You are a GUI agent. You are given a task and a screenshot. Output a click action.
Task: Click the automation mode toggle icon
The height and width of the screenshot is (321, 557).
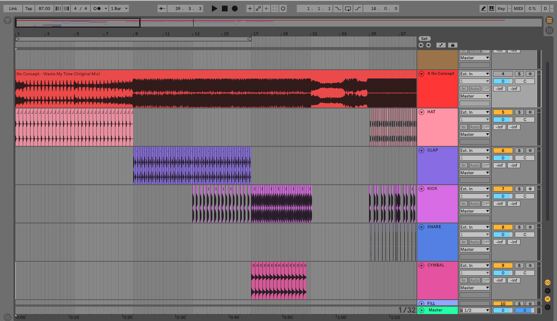[x=441, y=45]
